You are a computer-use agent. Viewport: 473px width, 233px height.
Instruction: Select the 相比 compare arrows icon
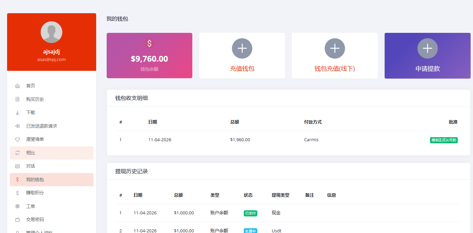pos(17,153)
